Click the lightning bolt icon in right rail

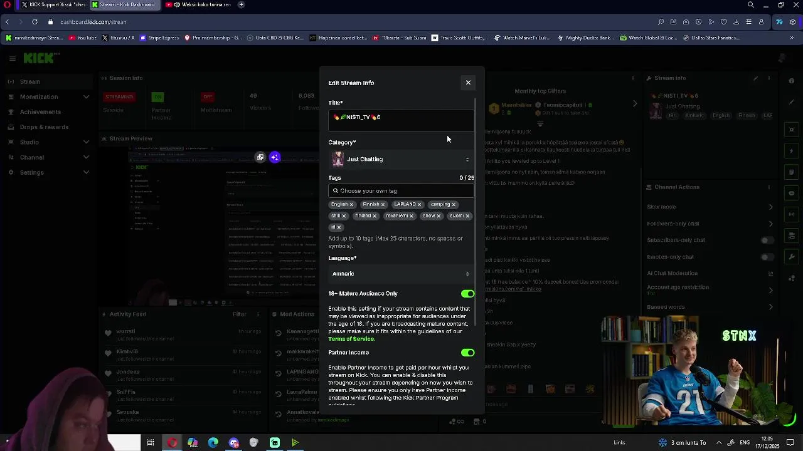(x=792, y=151)
